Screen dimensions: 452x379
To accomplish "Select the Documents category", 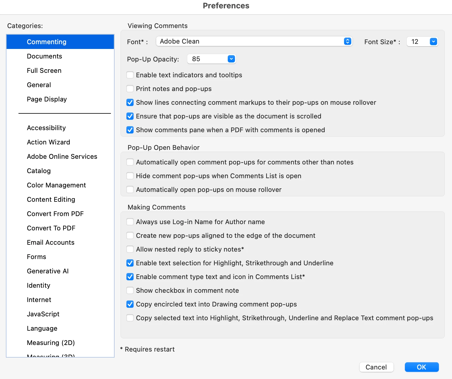I will pyautogui.click(x=44, y=56).
